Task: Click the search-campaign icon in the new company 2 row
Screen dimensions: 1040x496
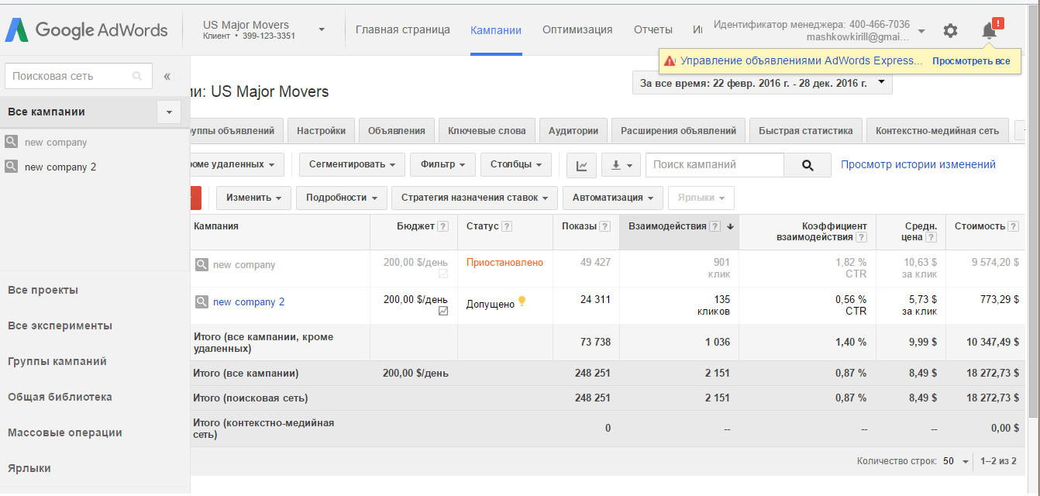Action: [201, 301]
